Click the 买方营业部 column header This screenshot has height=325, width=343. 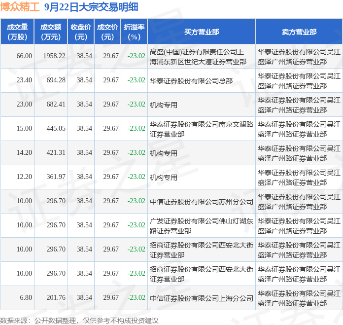click(202, 32)
